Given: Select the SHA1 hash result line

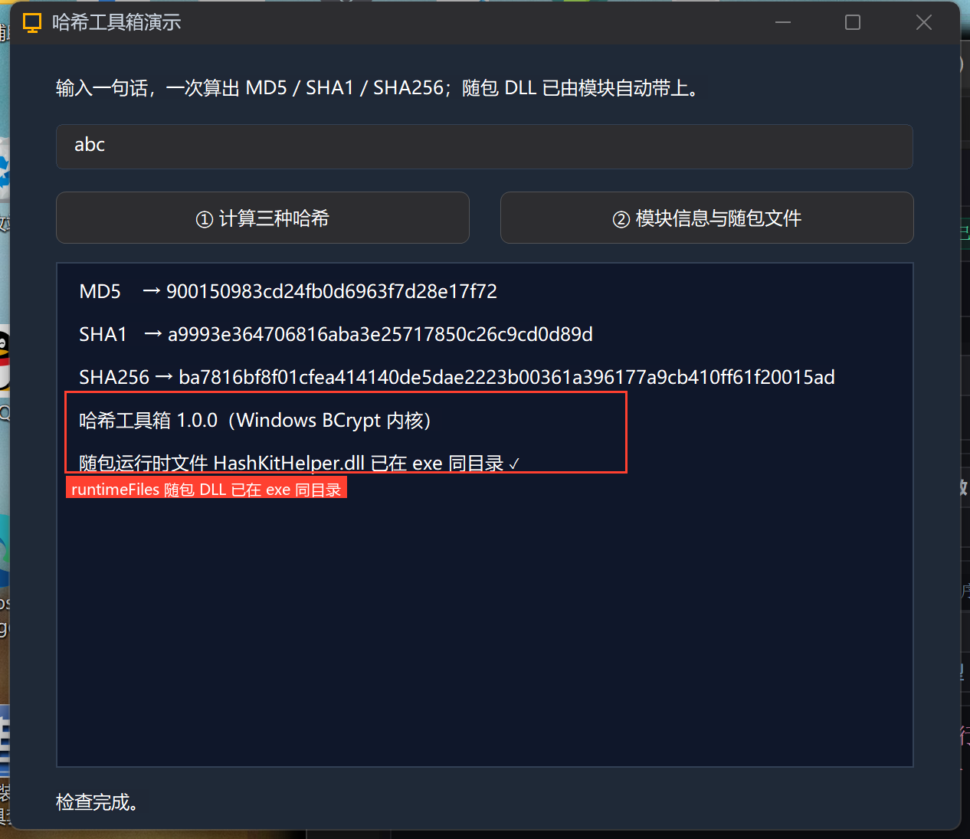Looking at the screenshot, I should [x=336, y=334].
